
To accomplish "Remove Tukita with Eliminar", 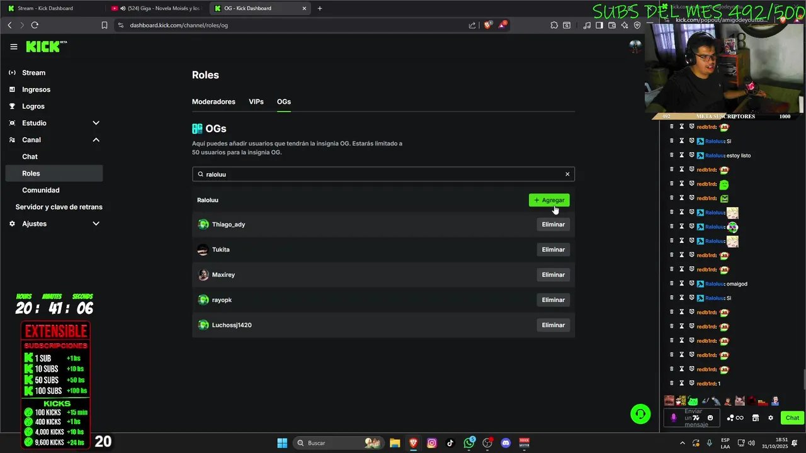I will tap(553, 250).
